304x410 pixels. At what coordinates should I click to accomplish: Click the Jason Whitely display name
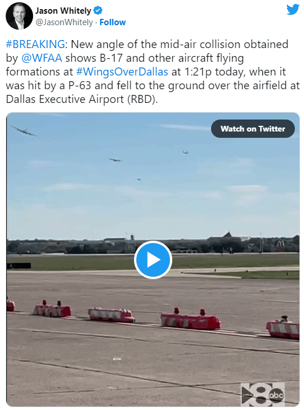pos(63,11)
